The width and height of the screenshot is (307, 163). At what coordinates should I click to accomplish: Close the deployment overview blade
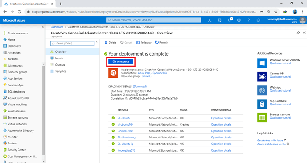(304, 33)
